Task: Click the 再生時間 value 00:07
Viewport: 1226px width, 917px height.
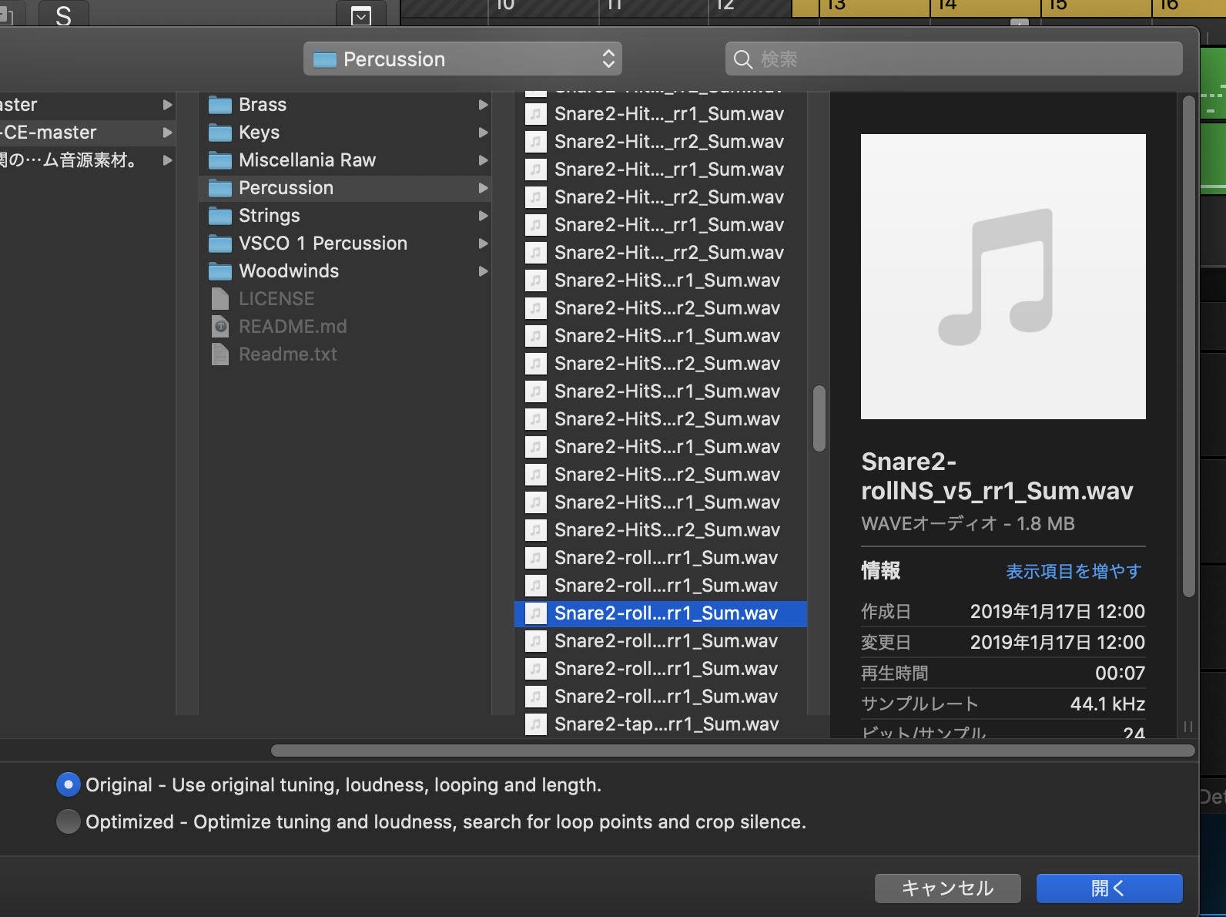Action: click(1120, 673)
